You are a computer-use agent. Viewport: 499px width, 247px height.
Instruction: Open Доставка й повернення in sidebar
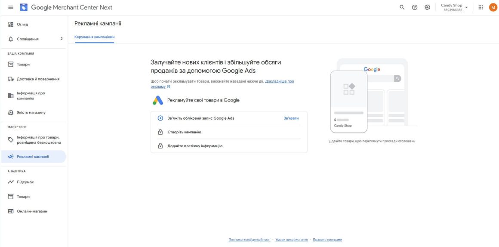[x=34, y=79]
